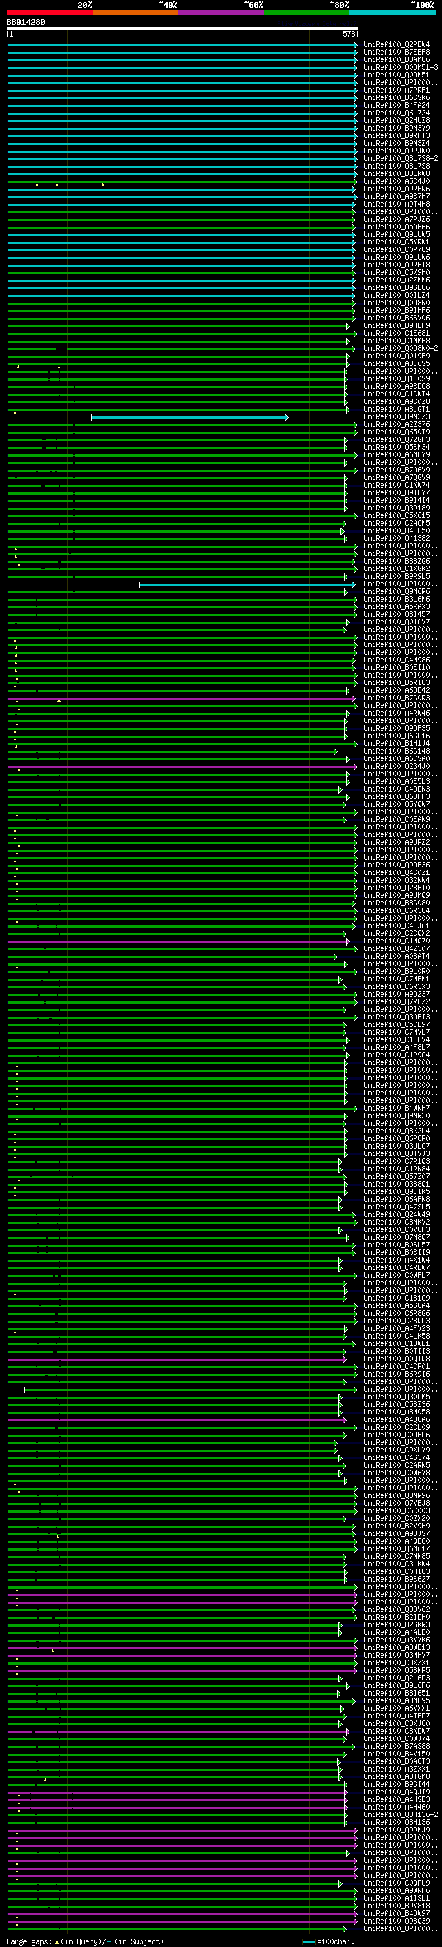Click the Large gaps legend text
442x1947 pixels.
tap(85, 1941)
